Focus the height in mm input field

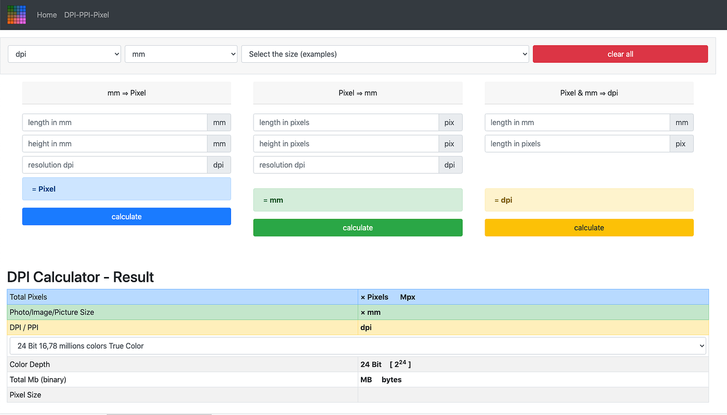click(x=115, y=144)
